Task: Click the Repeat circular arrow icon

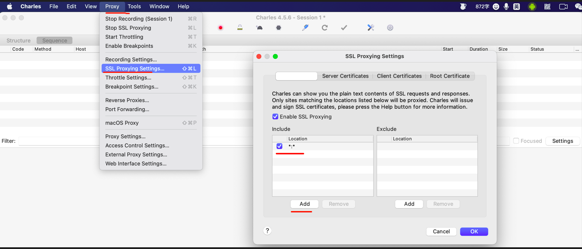Action: pyautogui.click(x=325, y=28)
